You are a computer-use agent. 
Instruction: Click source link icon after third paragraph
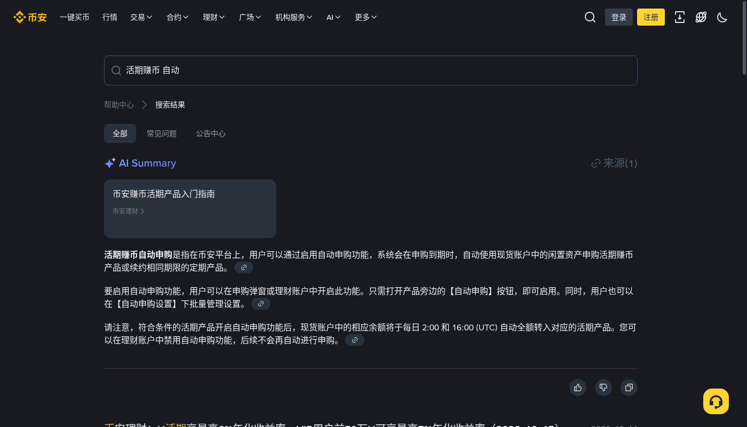click(x=355, y=340)
